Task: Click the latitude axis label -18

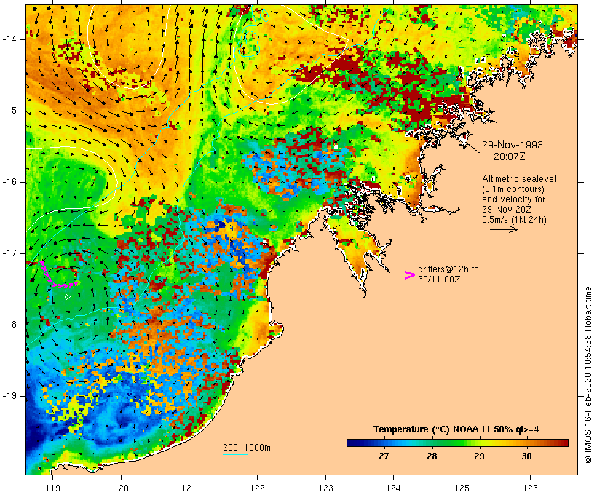Action: tap(9, 325)
